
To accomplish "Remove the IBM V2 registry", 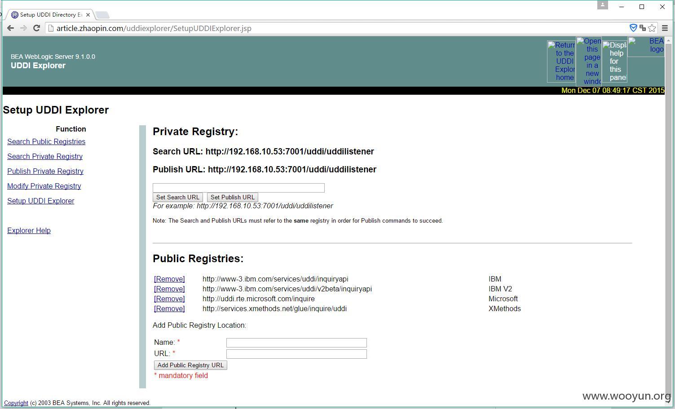I will tap(169, 289).
